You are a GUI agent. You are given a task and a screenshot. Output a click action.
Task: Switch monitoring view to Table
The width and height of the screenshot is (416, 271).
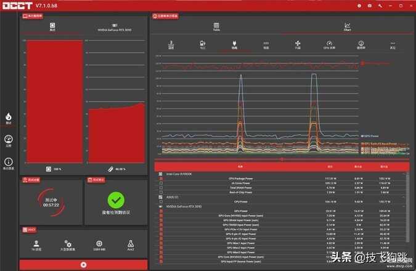click(216, 26)
